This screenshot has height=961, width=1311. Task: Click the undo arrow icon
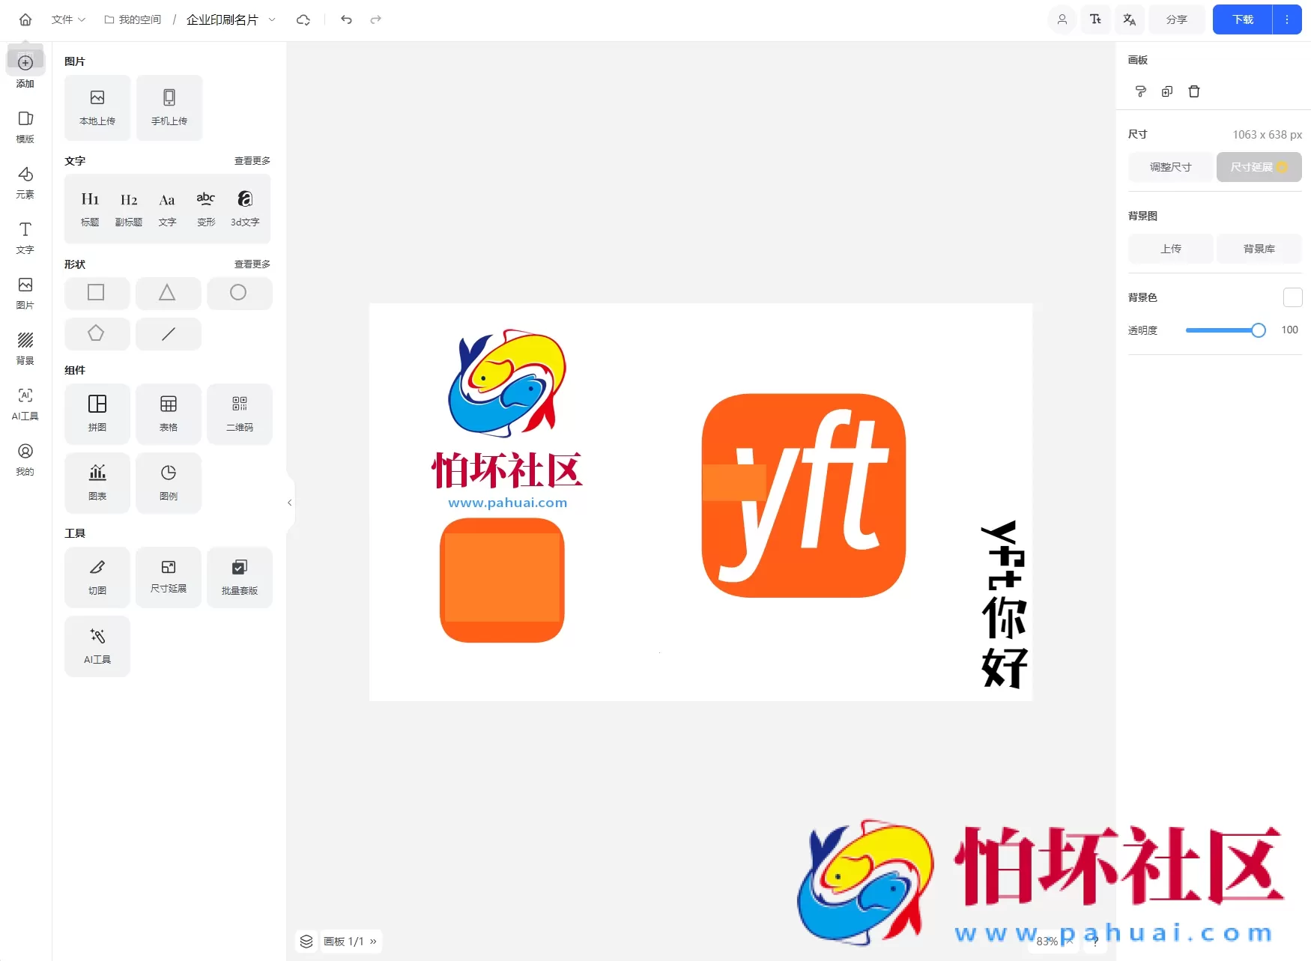tap(346, 19)
